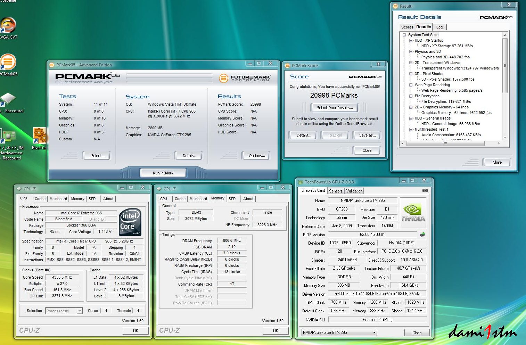This screenshot has height=345, width=526.
Task: Click the QPI Link value '3871.8 MHz'
Action: pyautogui.click(x=62, y=296)
